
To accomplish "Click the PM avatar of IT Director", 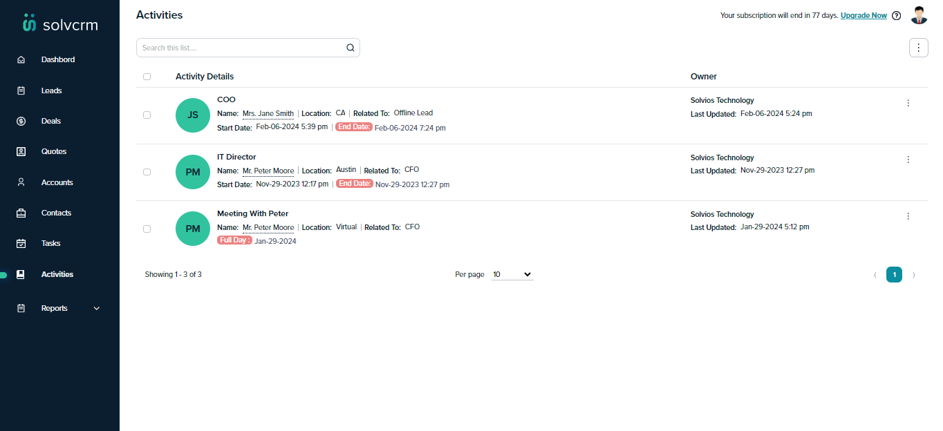I will [x=193, y=172].
